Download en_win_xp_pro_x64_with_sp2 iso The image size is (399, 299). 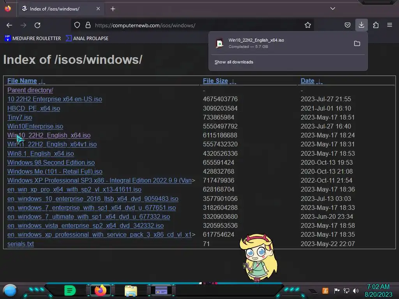point(74,190)
